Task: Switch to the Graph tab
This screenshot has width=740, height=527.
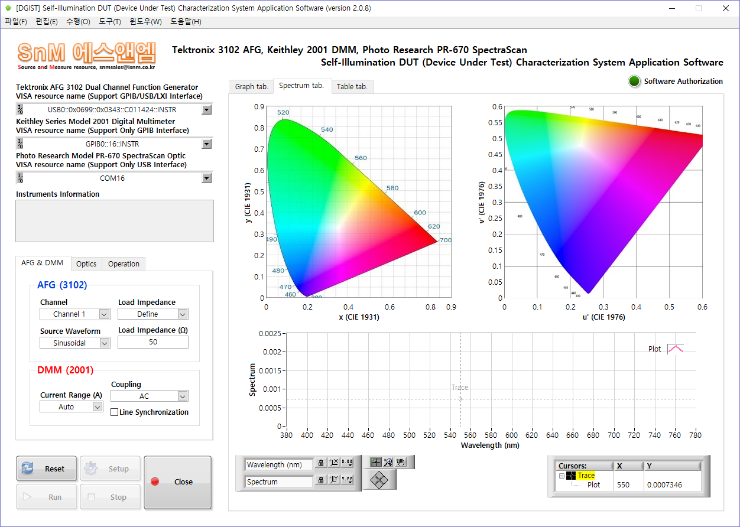Action: tap(251, 87)
